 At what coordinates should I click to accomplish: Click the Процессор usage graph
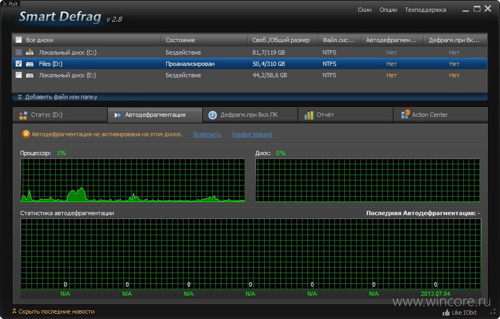(133, 181)
